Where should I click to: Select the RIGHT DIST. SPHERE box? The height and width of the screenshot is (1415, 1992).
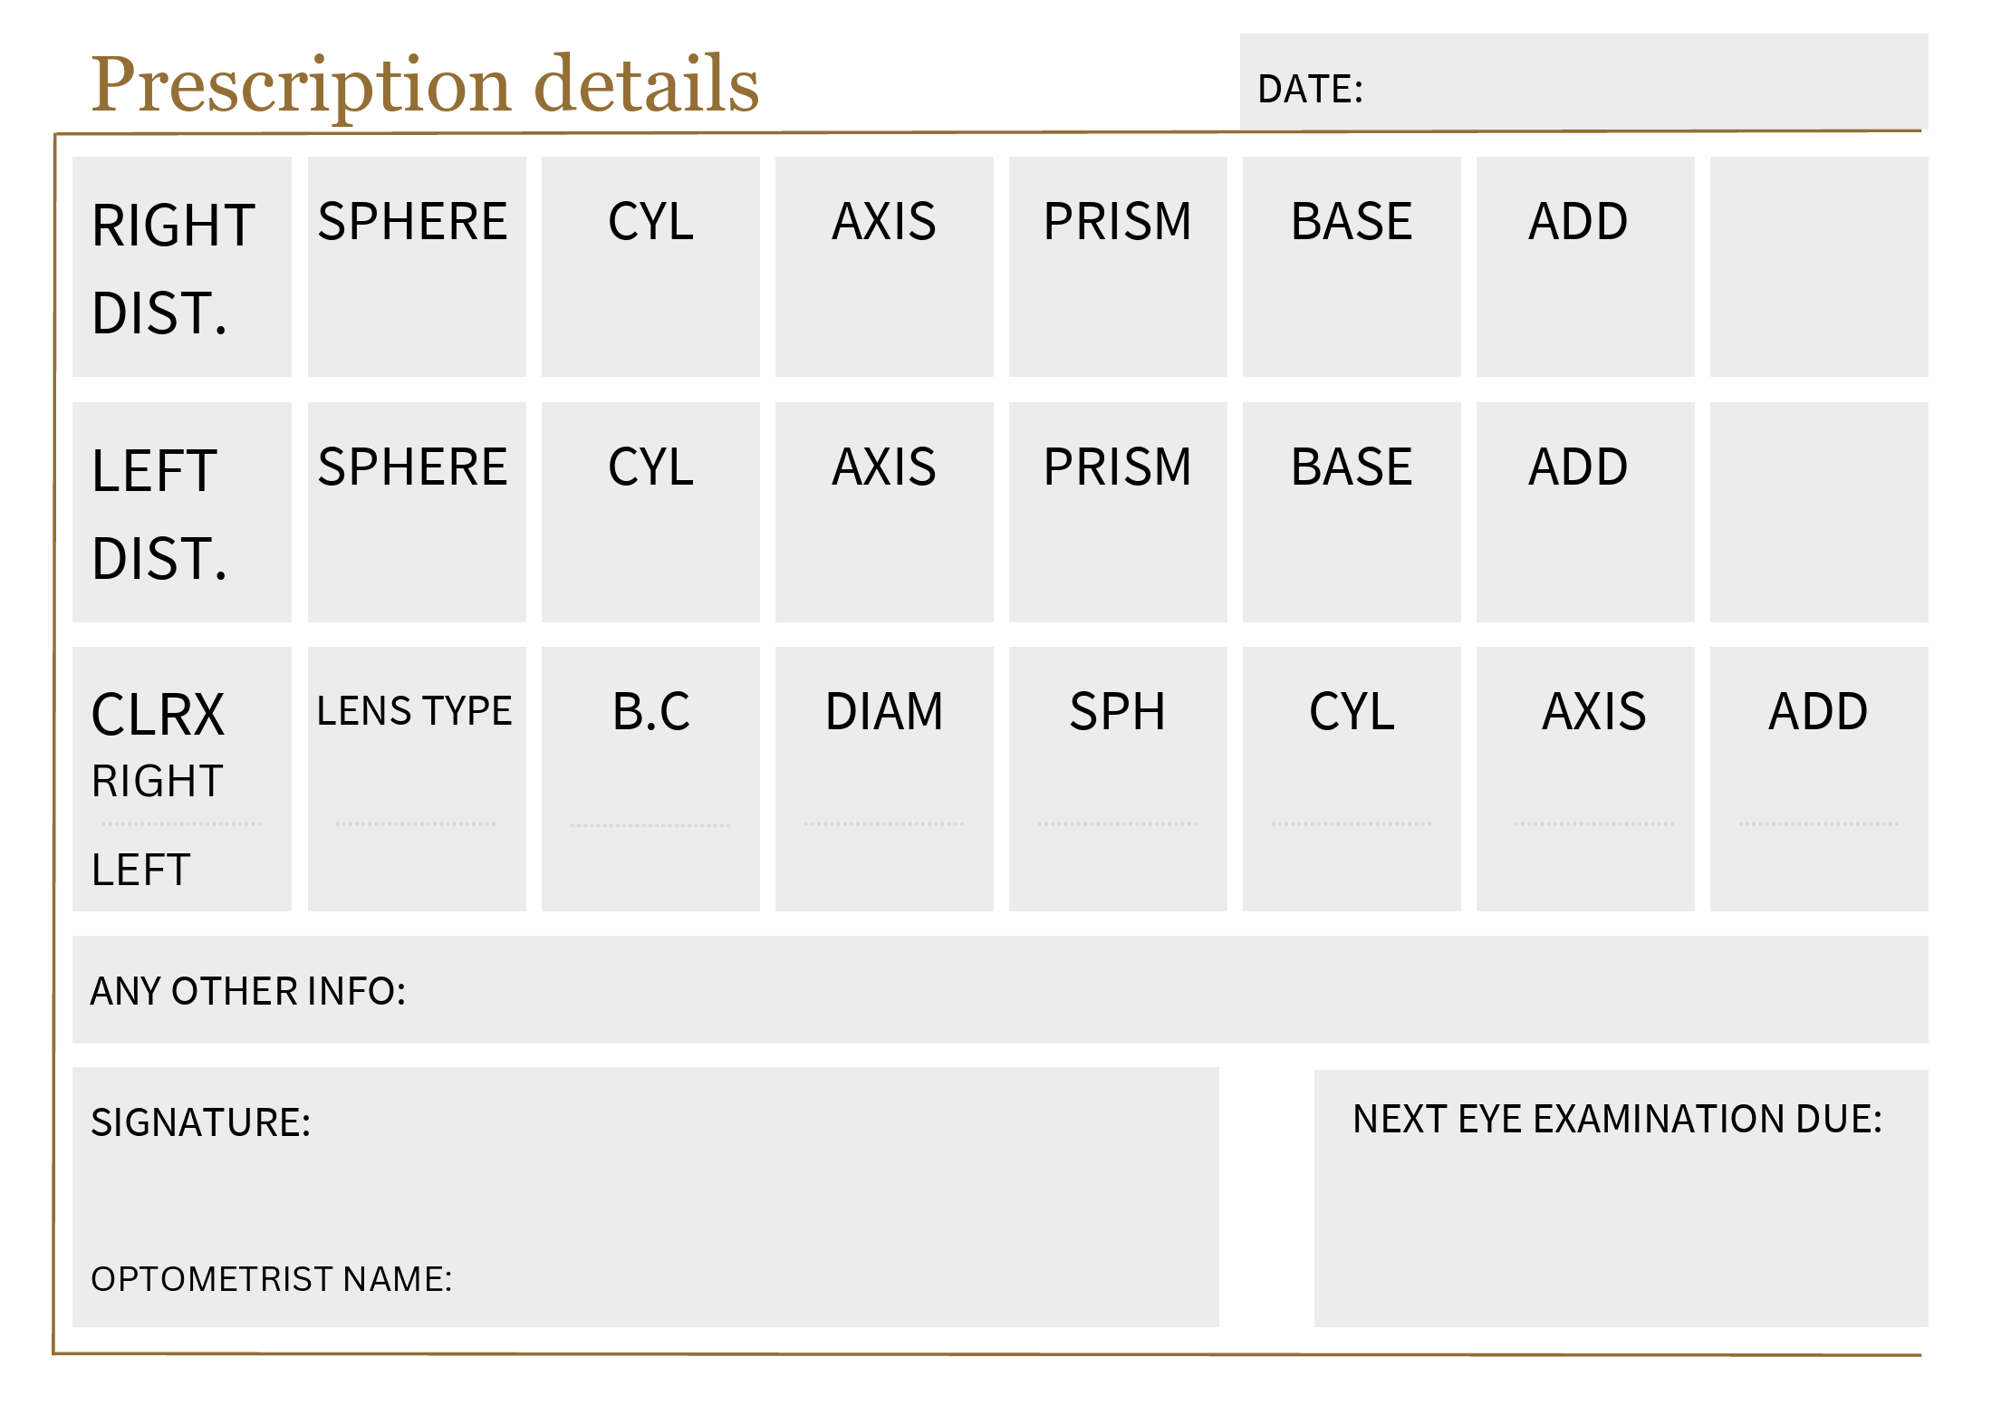[x=417, y=267]
